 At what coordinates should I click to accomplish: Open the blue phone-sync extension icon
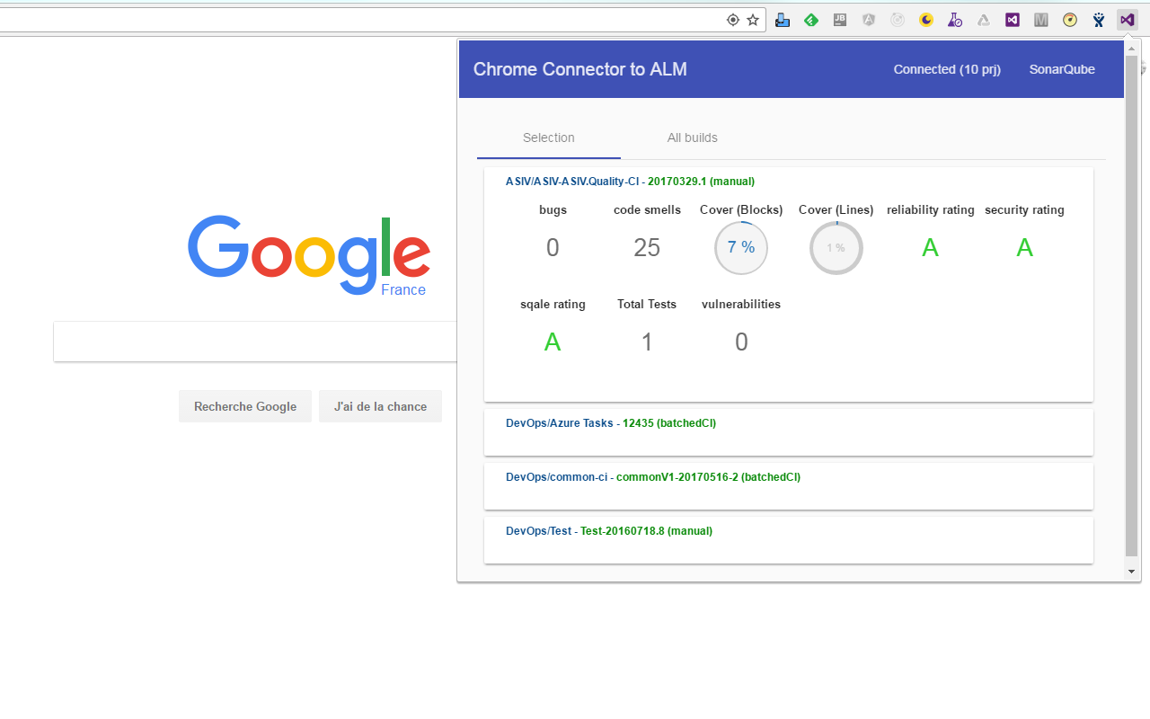coord(783,20)
